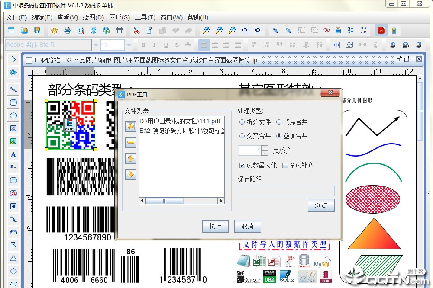Screen dimensions: 433x288
Task: Add a PDF file with the plus button
Action: (131, 127)
